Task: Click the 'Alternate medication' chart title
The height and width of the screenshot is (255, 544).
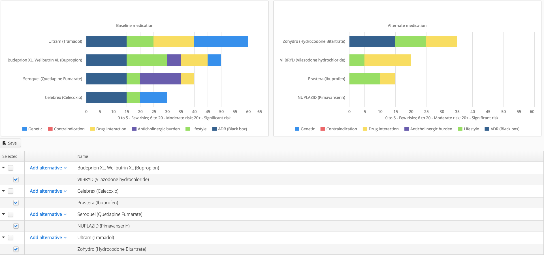Action: coord(407,25)
